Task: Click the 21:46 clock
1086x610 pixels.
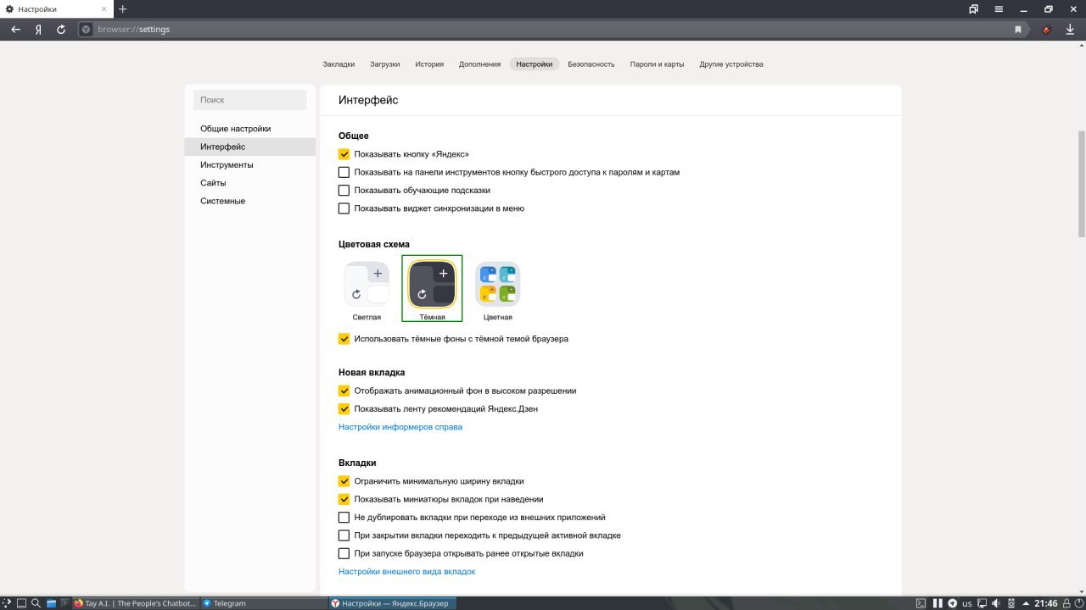Action: [x=1045, y=603]
